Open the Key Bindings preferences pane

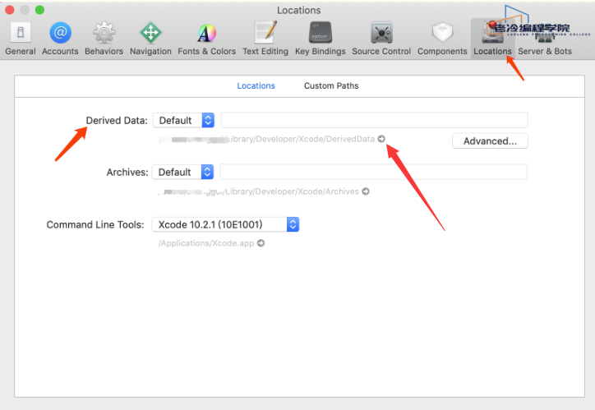click(321, 39)
